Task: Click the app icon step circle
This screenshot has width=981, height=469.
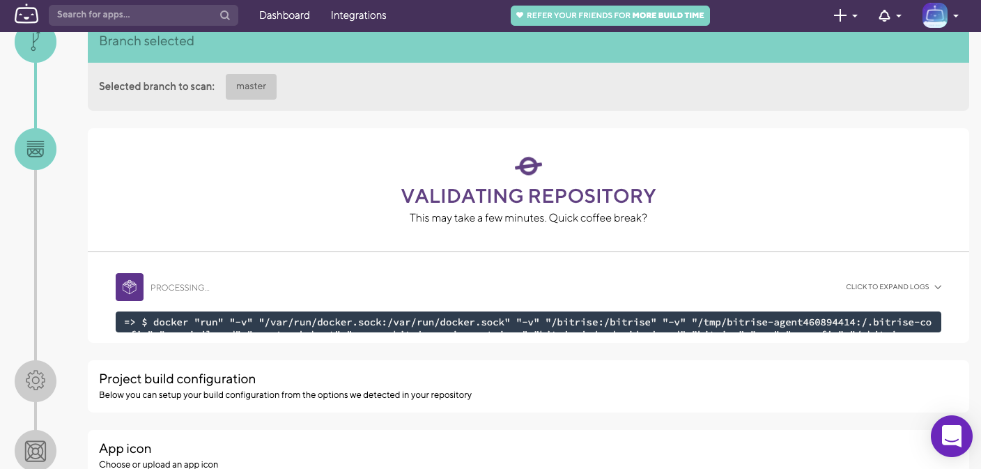Action: click(x=36, y=450)
